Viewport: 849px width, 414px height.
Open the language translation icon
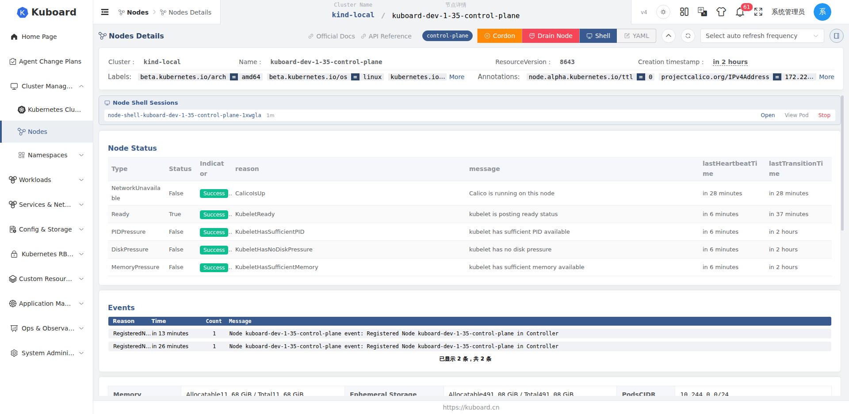point(702,12)
